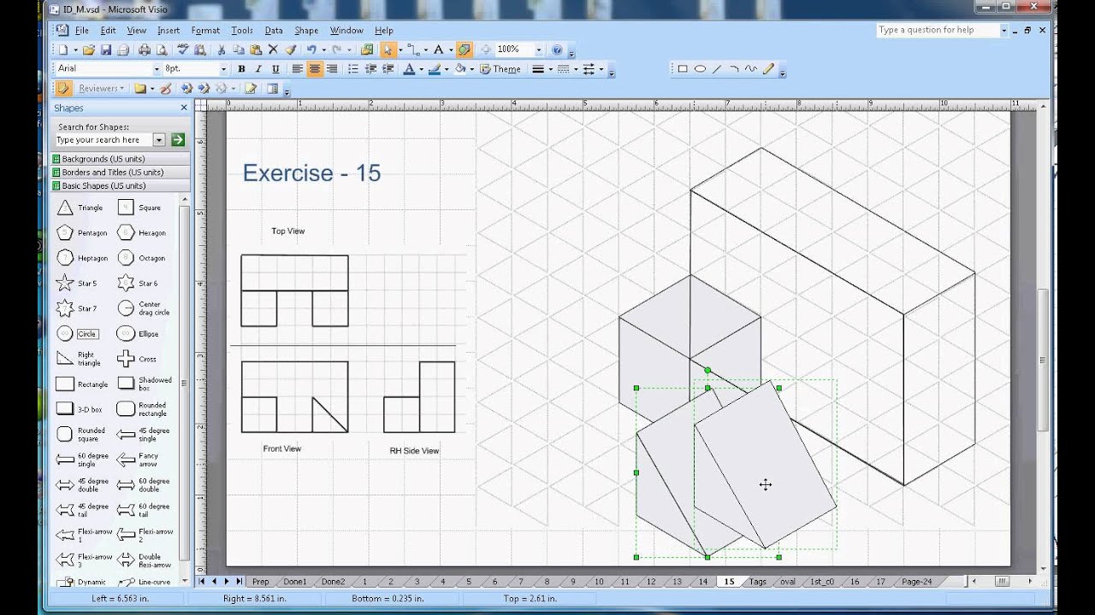The height and width of the screenshot is (615, 1095).
Task: Select the Ellipse drawing tool
Action: [700, 69]
